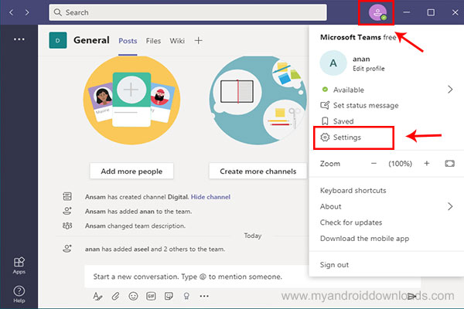
Task: Switch to the Files tab
Action: (x=153, y=41)
